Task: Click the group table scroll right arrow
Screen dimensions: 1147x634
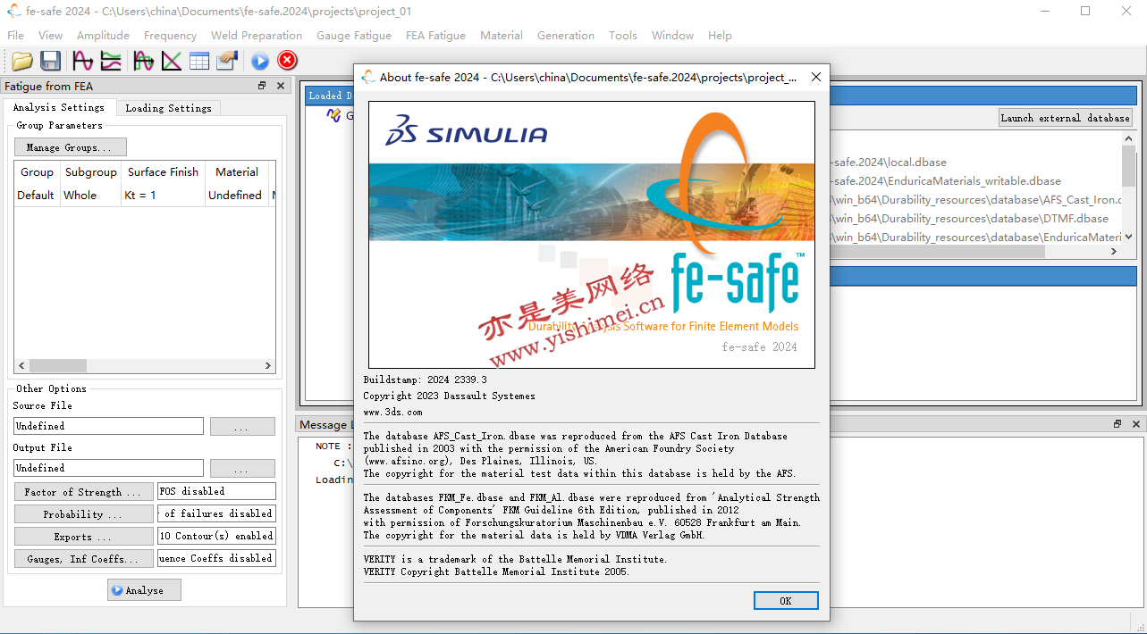Action: pos(268,366)
